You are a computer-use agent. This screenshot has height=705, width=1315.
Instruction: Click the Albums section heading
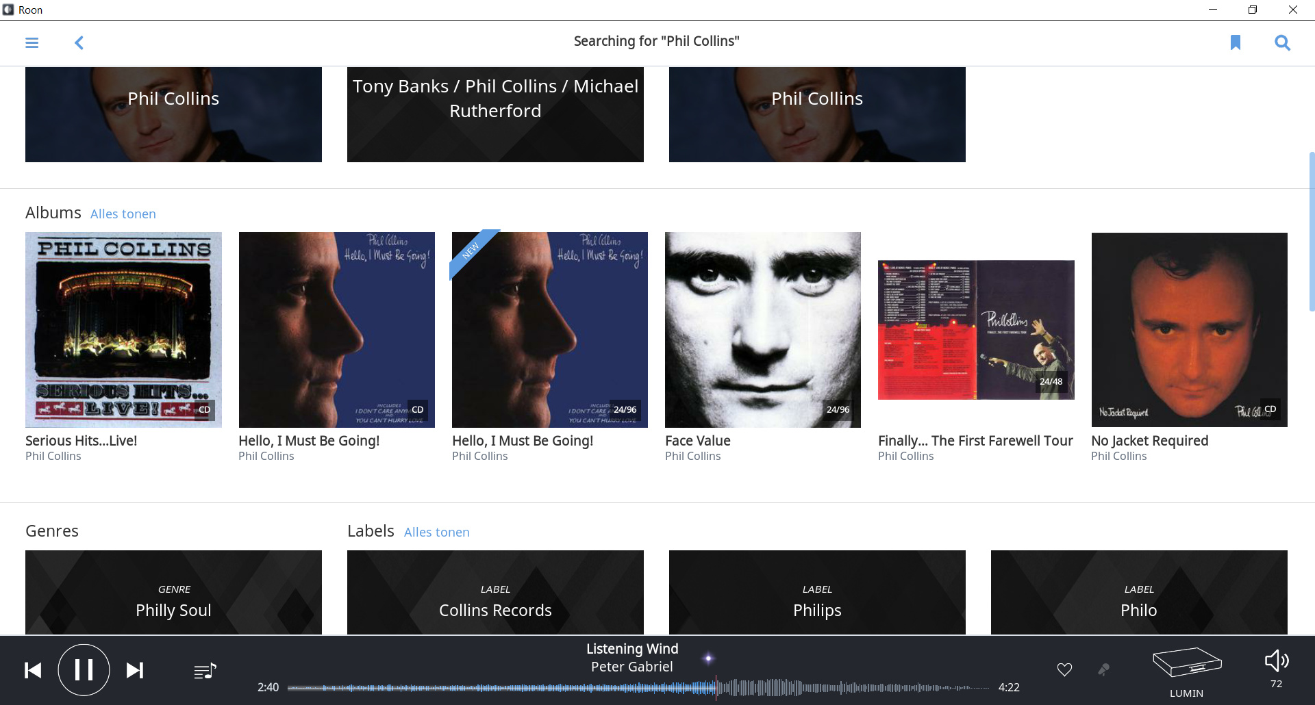pyautogui.click(x=53, y=213)
